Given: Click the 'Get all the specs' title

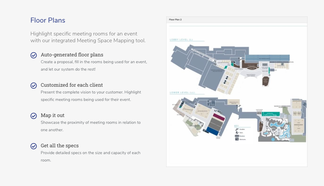Looking at the screenshot, I should tap(59, 145).
